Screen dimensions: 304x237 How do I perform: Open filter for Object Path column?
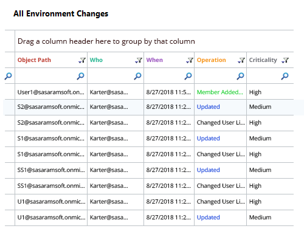pyautogui.click(x=82, y=60)
